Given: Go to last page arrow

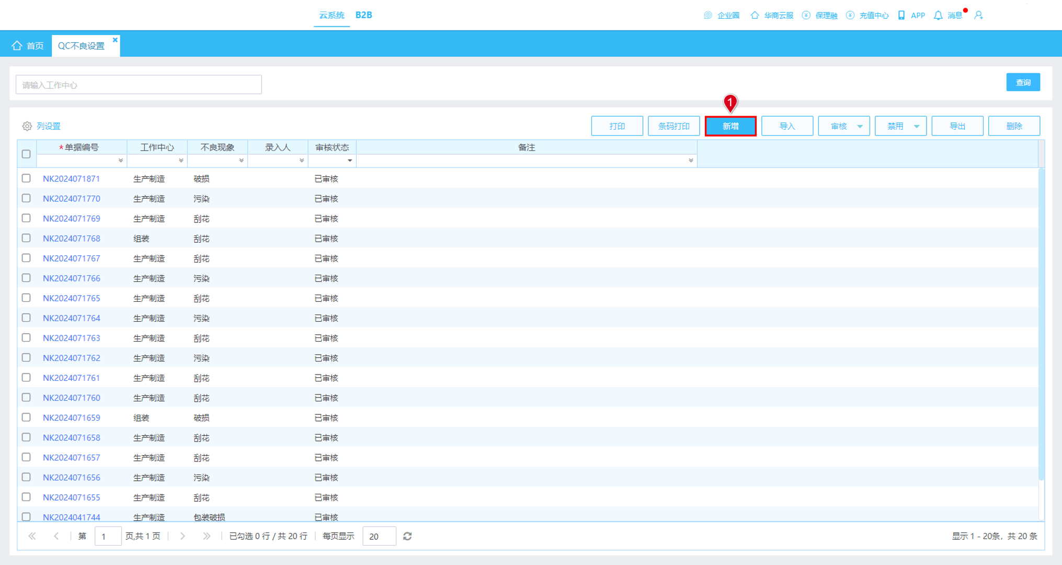Looking at the screenshot, I should (207, 536).
